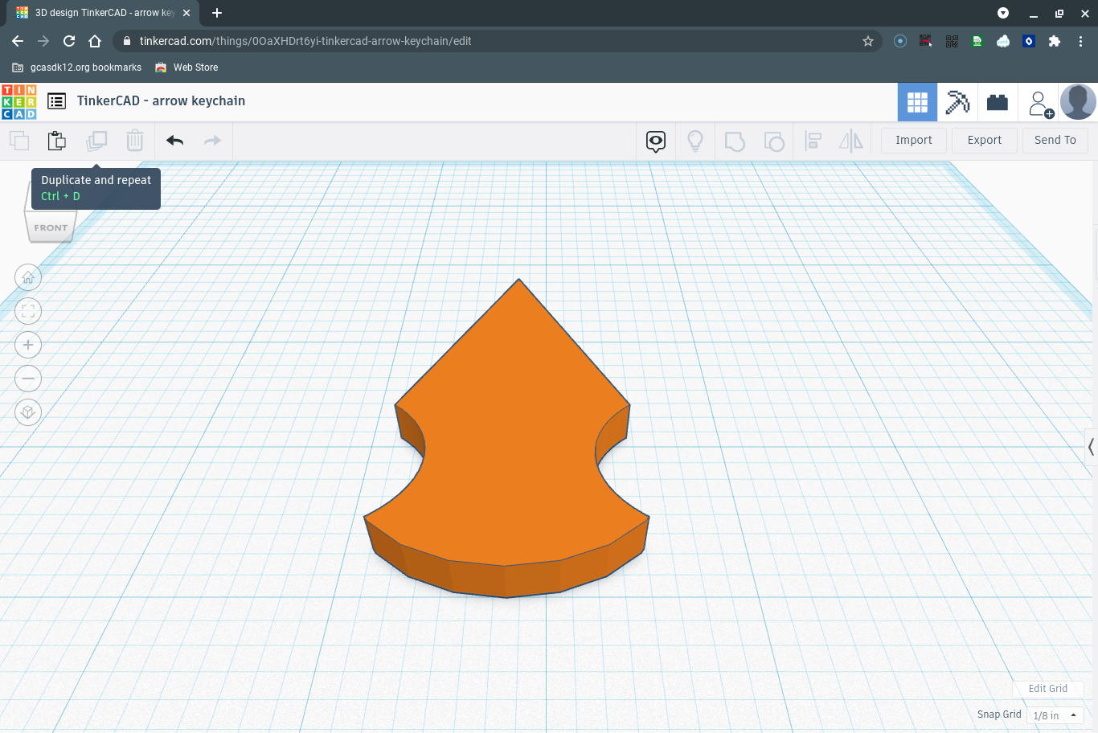The width and height of the screenshot is (1098, 733).
Task: Invite a collaborator with the add-person icon
Action: coord(1039,103)
